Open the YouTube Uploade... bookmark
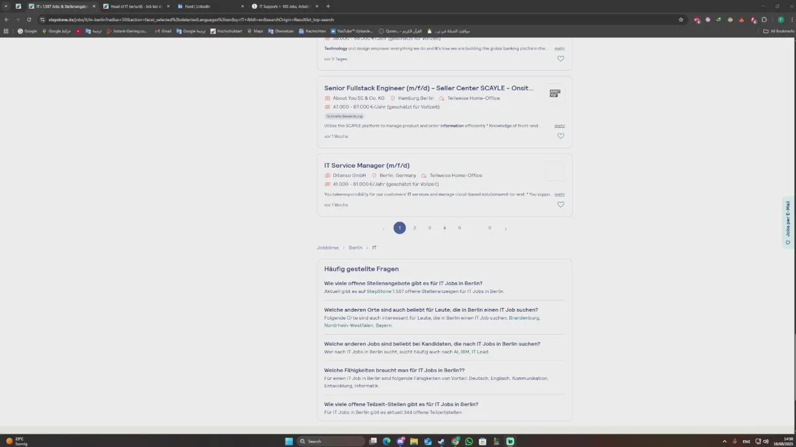Image resolution: width=796 pixels, height=447 pixels. tap(352, 31)
